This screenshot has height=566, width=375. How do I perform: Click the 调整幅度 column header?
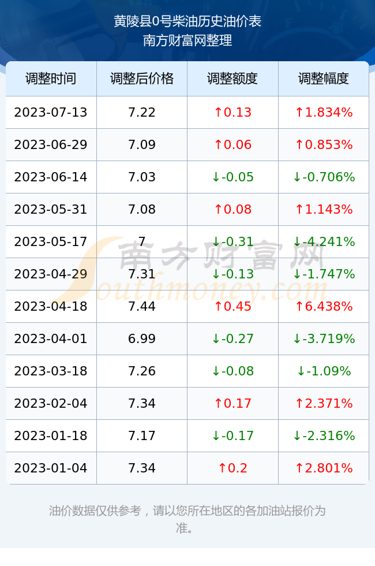[324, 79]
